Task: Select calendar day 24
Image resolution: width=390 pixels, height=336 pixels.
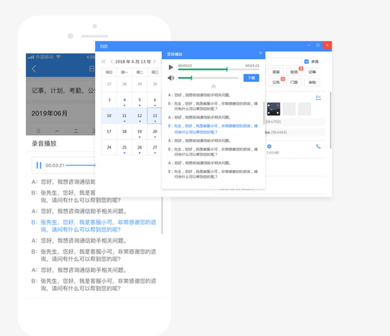Action: [x=109, y=147]
